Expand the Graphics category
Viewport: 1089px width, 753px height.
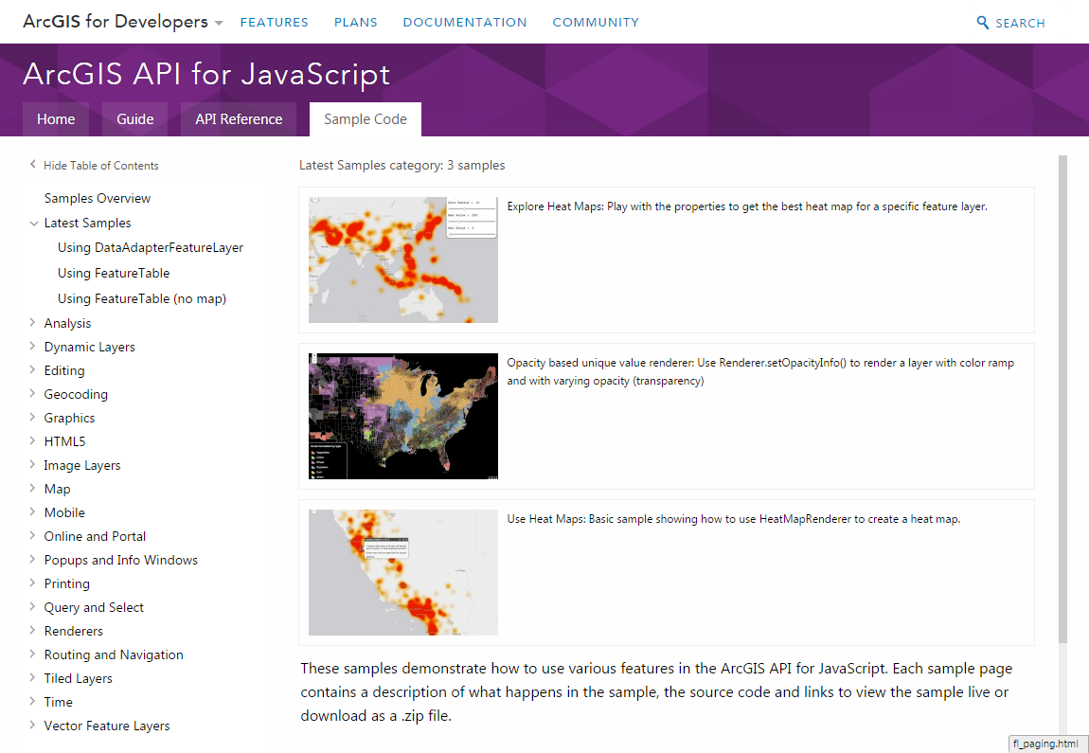tap(32, 417)
